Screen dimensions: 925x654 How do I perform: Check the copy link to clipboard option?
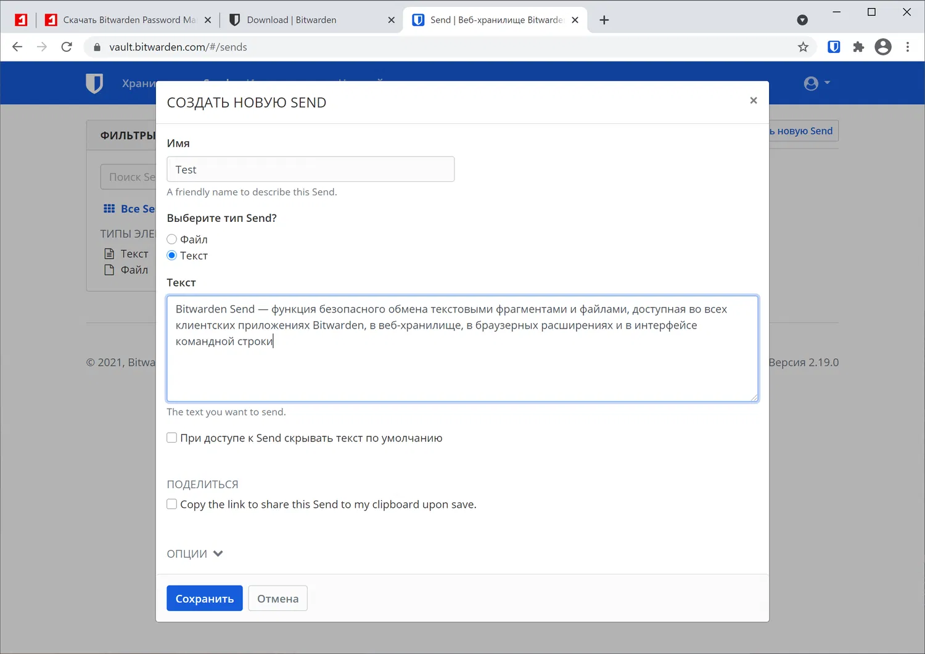[172, 504]
